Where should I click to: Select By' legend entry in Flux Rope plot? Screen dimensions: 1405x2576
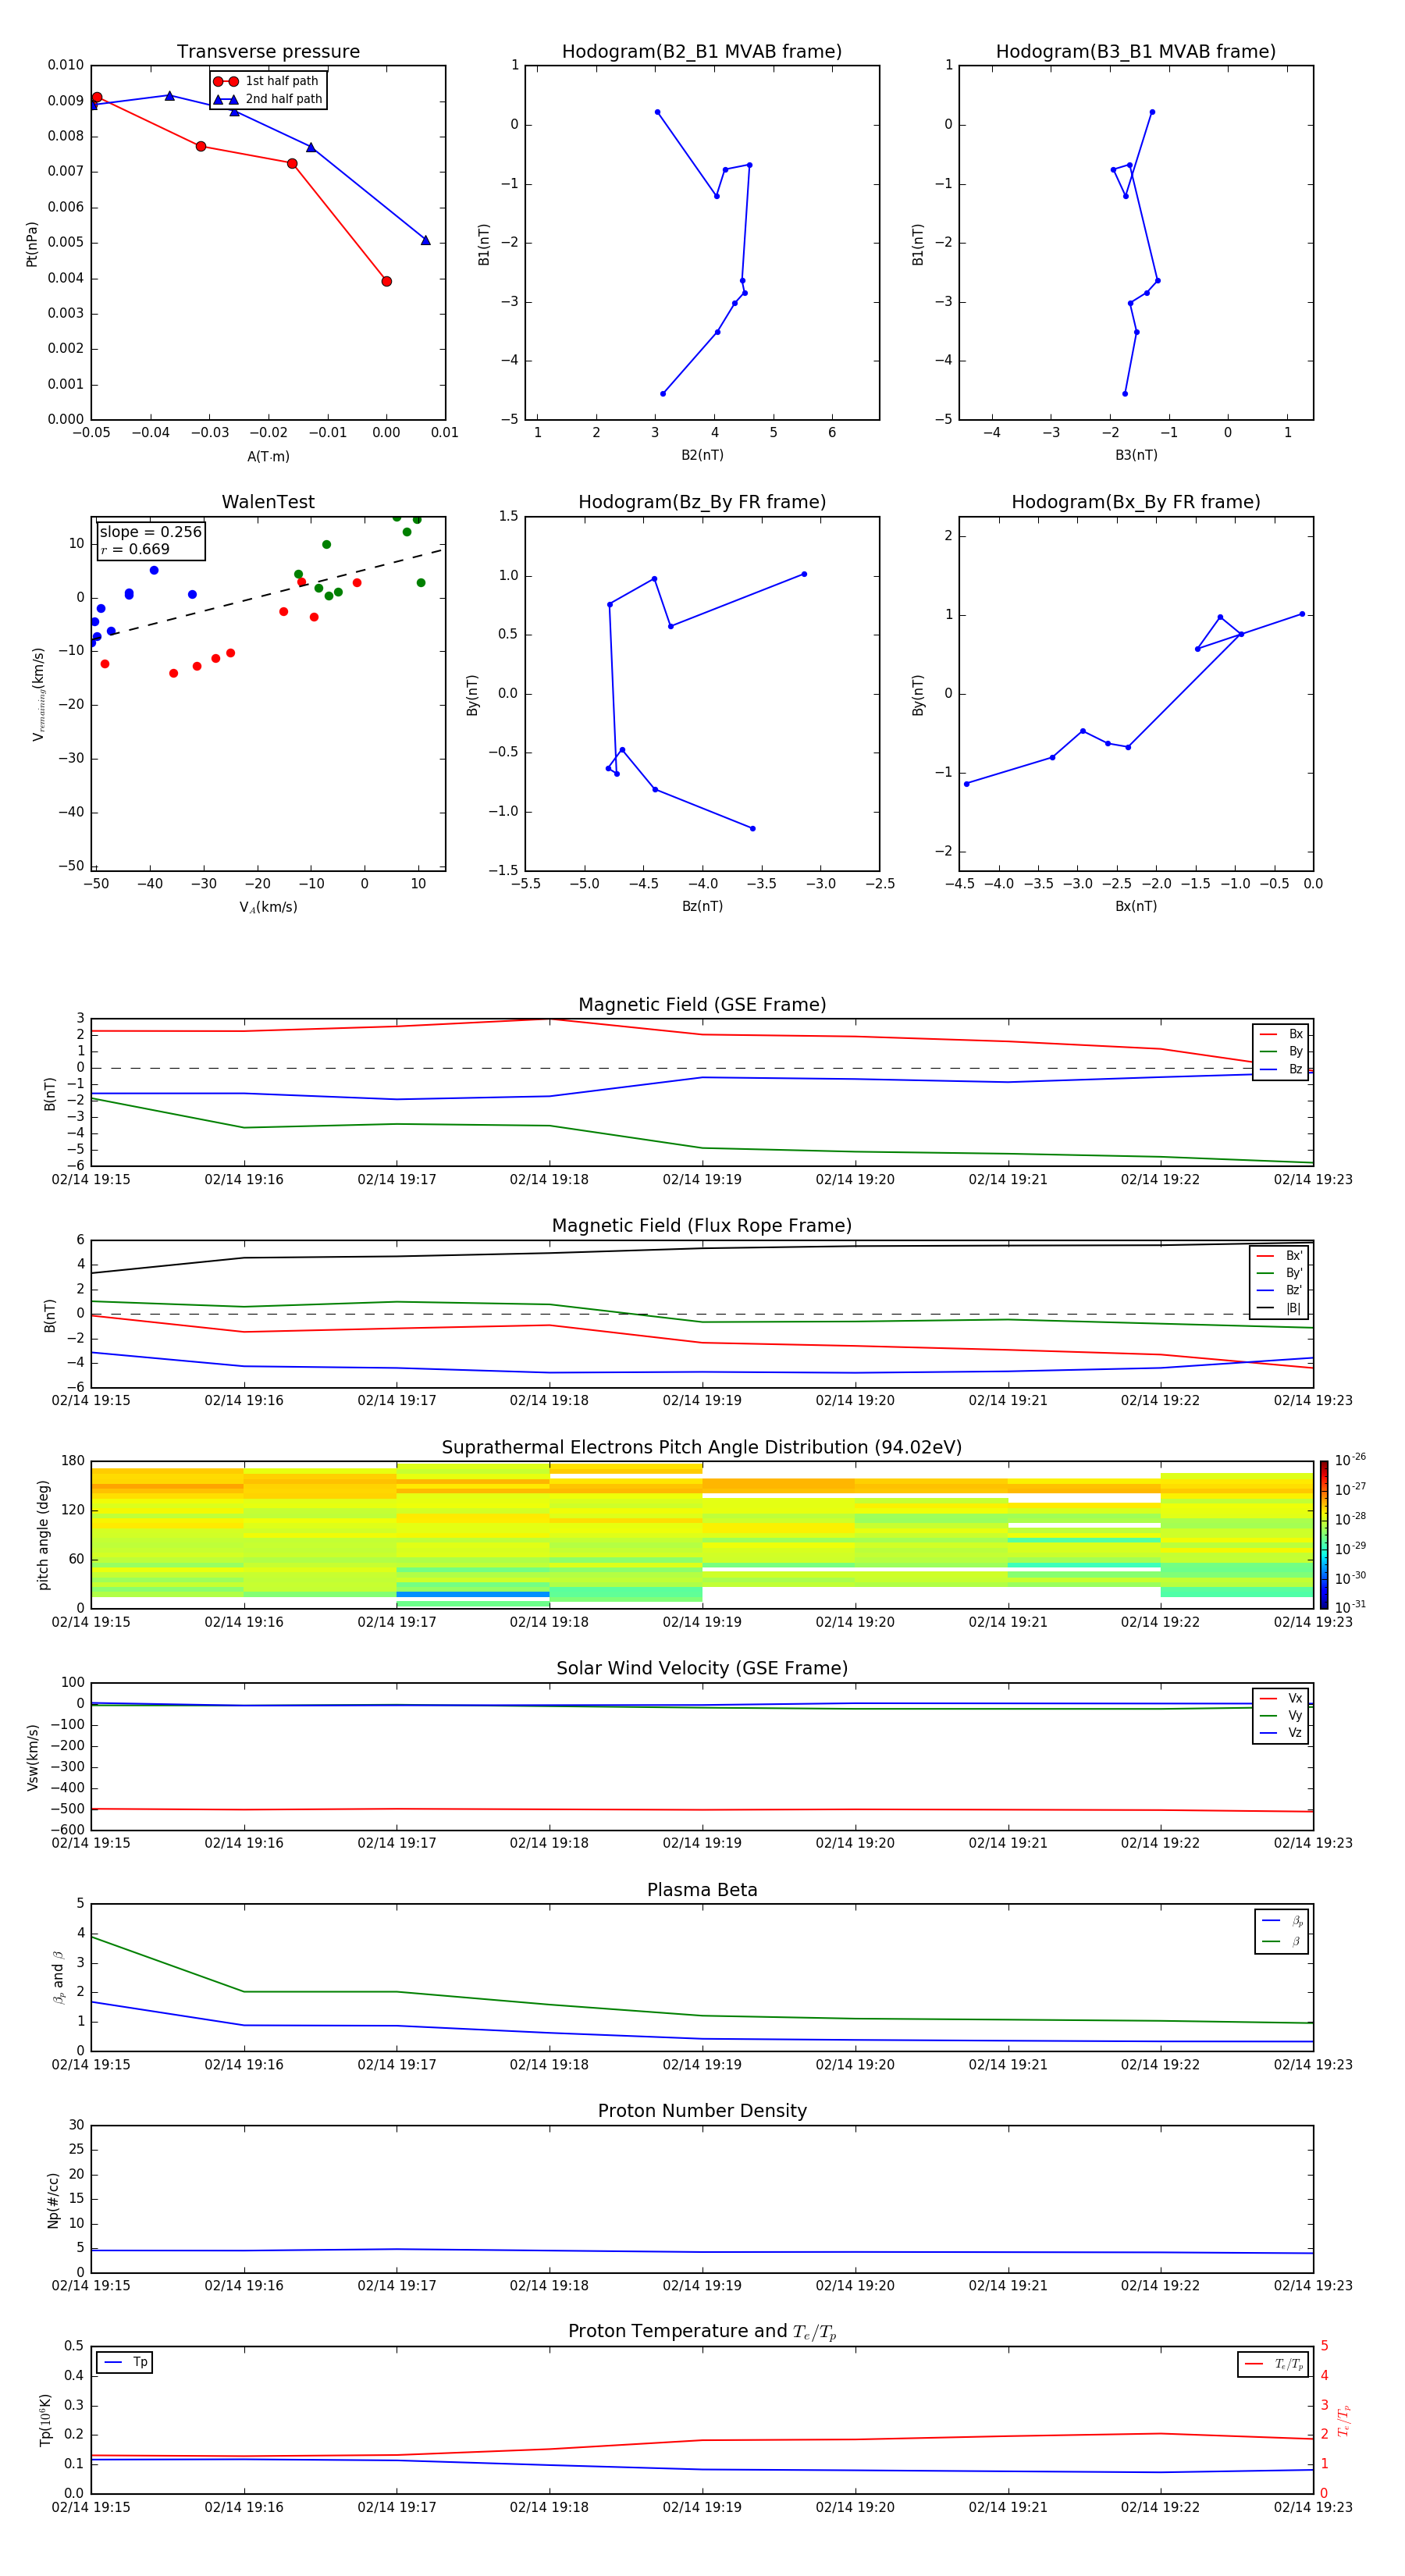point(1280,1273)
